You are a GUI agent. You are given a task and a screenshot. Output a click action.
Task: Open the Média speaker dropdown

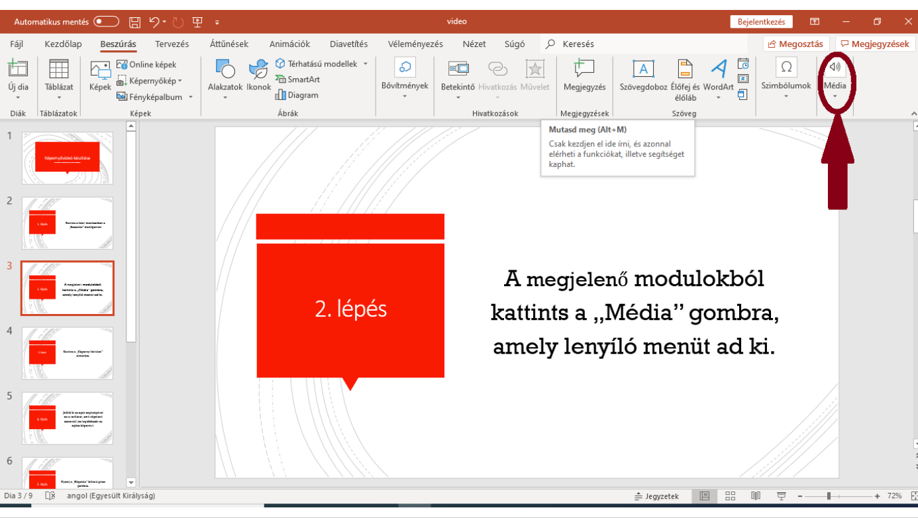point(835,79)
